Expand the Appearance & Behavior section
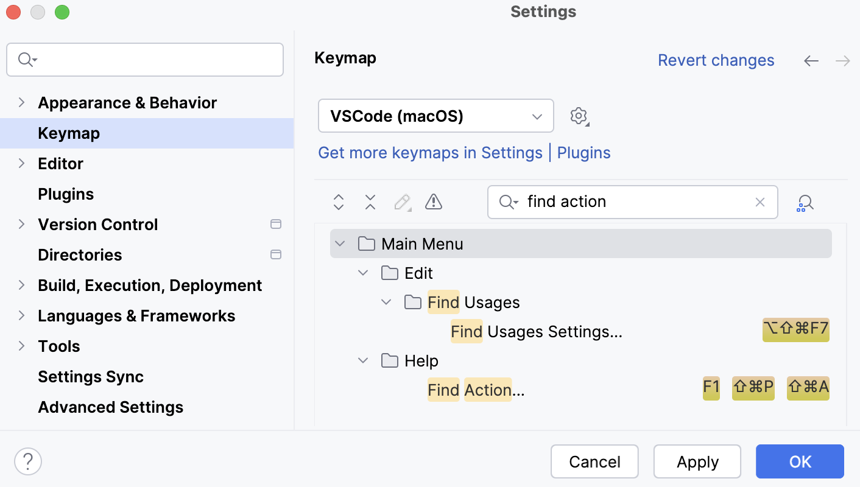Image resolution: width=860 pixels, height=487 pixels. coord(22,102)
